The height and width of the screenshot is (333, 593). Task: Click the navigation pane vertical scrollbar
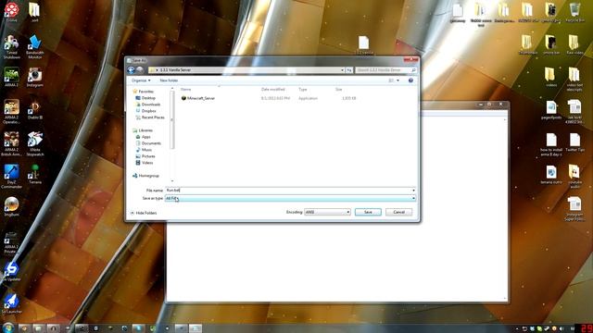coord(172,120)
